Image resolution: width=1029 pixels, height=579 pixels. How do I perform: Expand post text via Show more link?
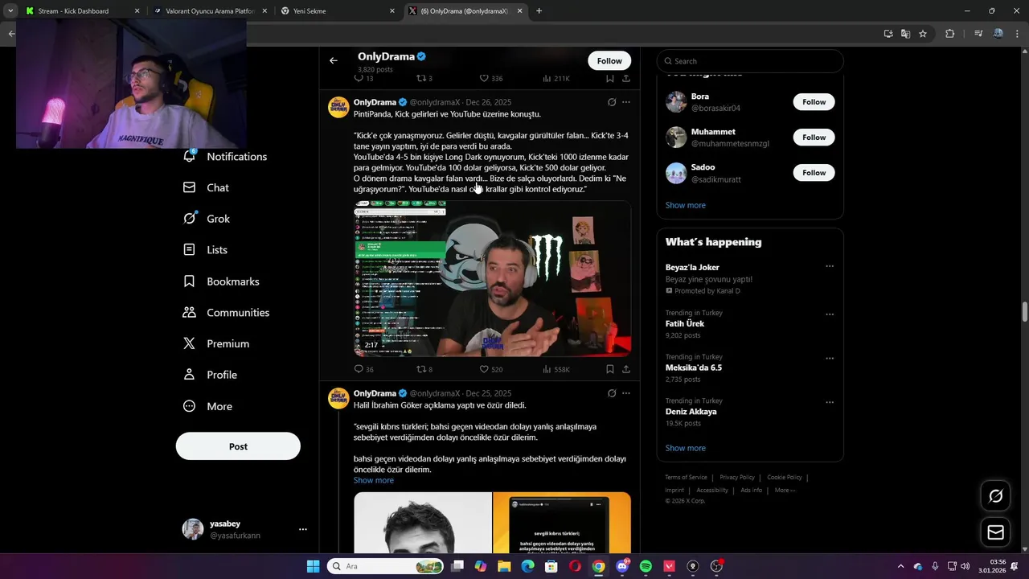[374, 480]
